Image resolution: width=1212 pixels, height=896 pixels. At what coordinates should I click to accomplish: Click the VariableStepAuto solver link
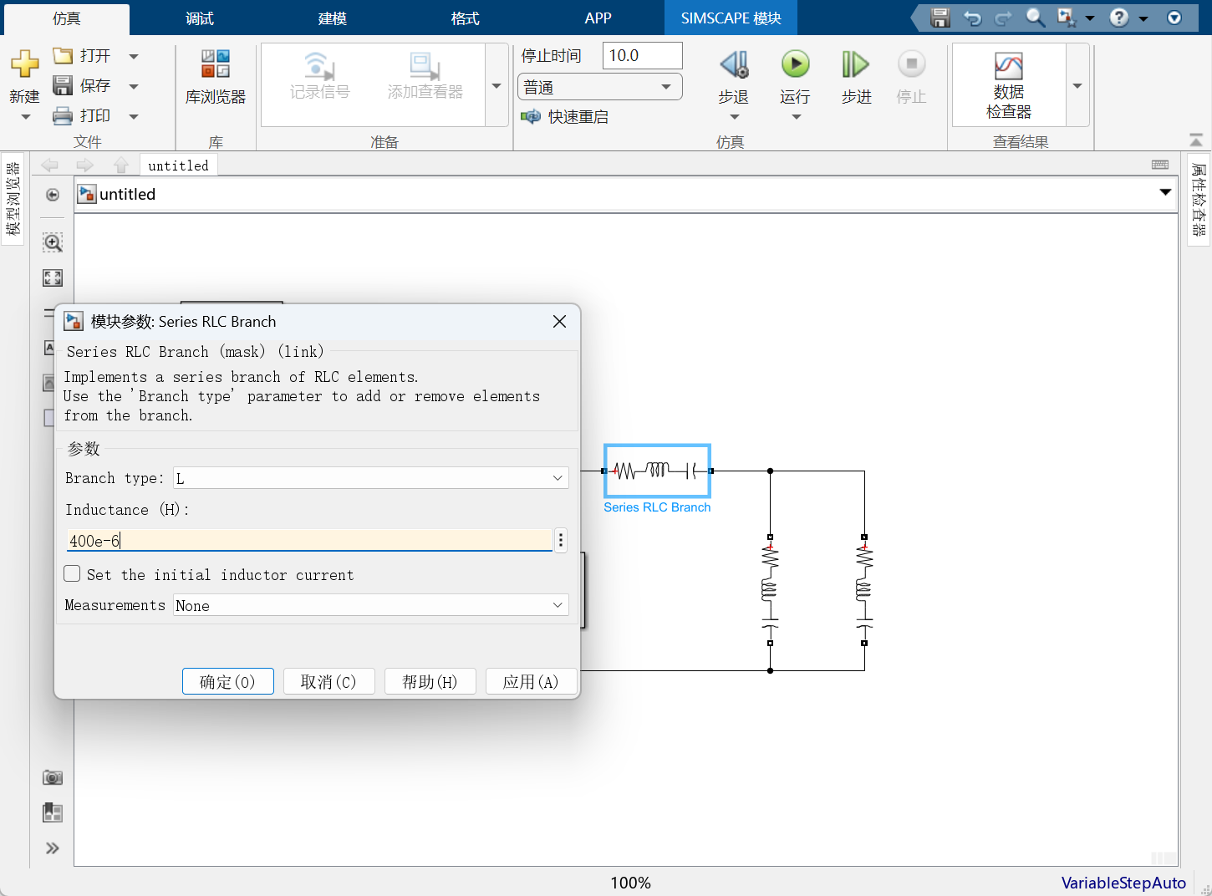click(1123, 883)
